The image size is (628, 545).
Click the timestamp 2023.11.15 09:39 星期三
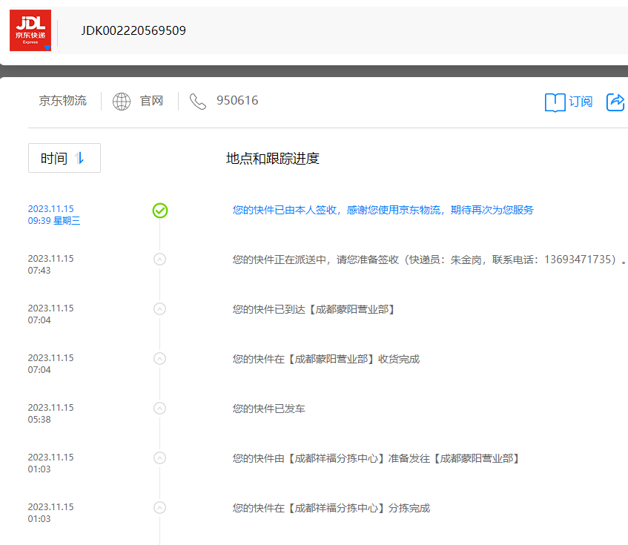click(54, 214)
